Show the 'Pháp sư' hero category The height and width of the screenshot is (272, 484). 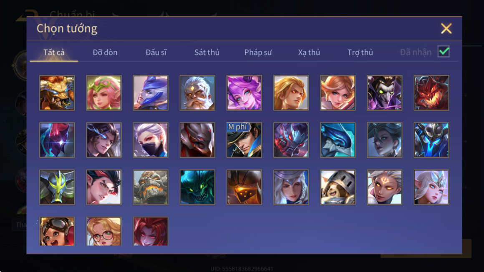pos(258,52)
